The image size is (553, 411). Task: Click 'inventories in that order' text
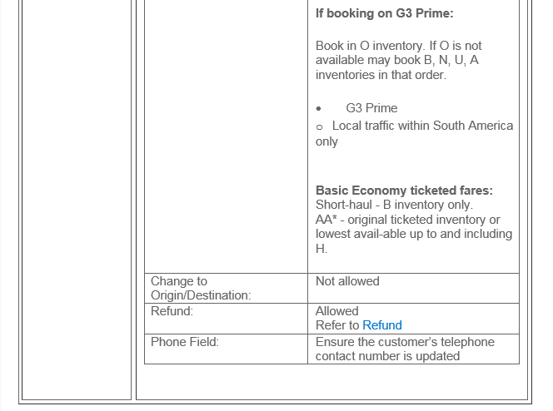(381, 75)
